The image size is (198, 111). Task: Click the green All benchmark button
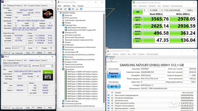(137, 12)
